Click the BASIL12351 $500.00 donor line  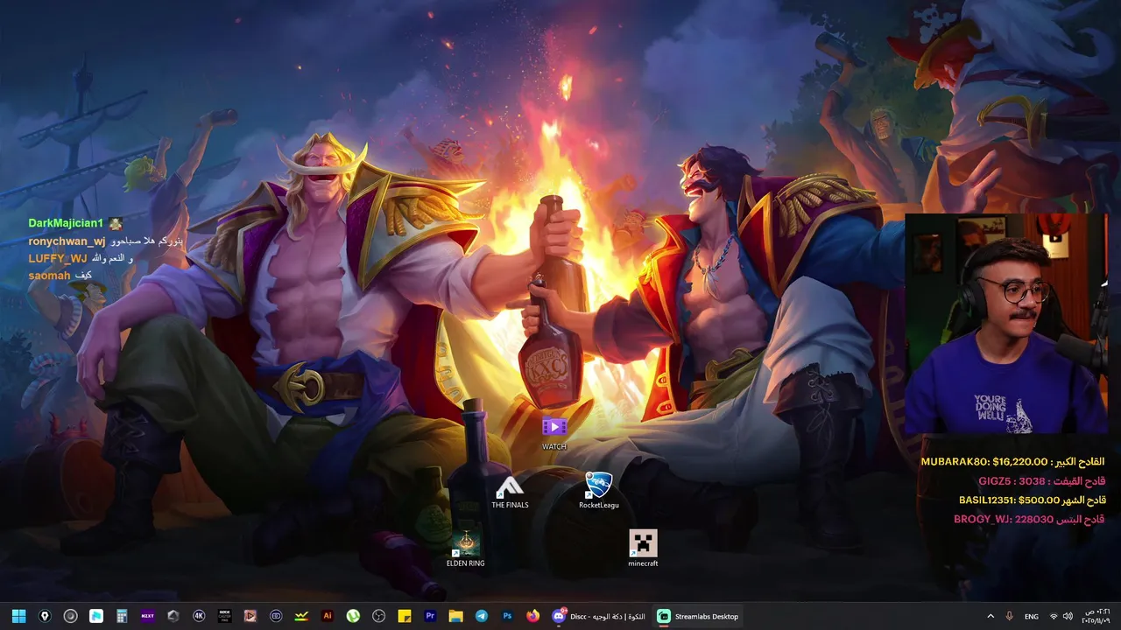(1032, 500)
